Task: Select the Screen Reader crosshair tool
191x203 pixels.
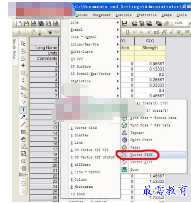Action: click(x=23, y=65)
